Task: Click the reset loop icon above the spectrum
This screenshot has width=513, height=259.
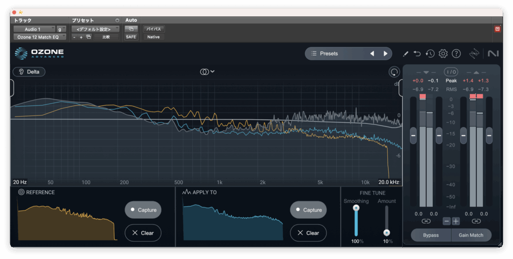Action: point(394,72)
